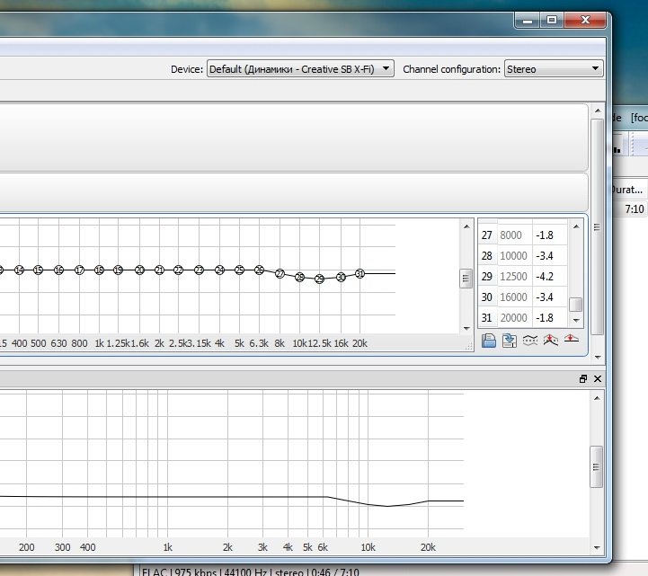Select EQ band point 19
The width and height of the screenshot is (648, 576).
click(x=119, y=270)
